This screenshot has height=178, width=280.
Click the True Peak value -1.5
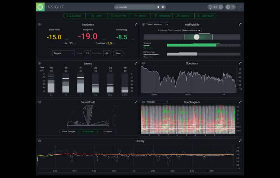click(109, 43)
